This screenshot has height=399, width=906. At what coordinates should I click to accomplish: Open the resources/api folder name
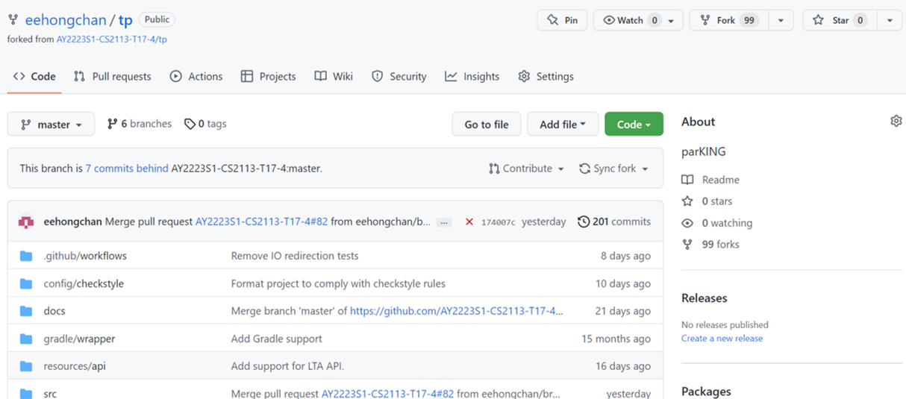pyautogui.click(x=75, y=366)
